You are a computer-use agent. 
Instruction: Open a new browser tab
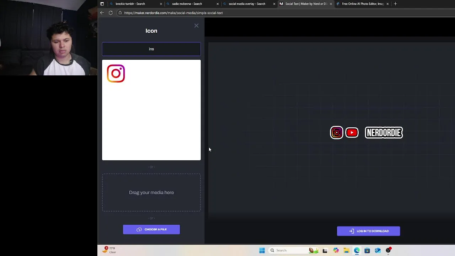tap(395, 4)
